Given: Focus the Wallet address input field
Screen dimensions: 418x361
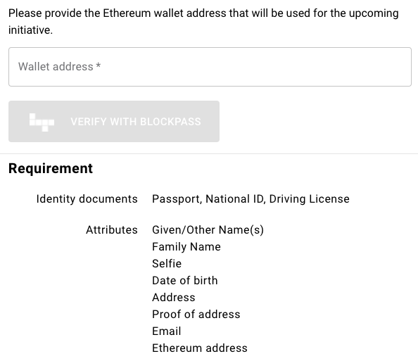Looking at the screenshot, I should click(x=210, y=67).
